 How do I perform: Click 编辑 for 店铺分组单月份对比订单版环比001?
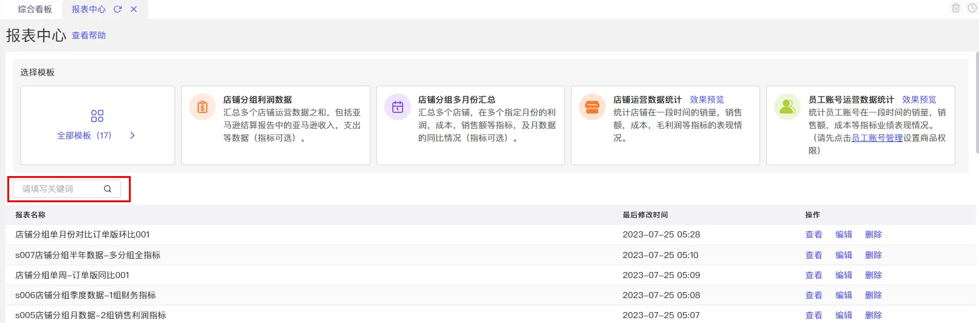tap(843, 234)
